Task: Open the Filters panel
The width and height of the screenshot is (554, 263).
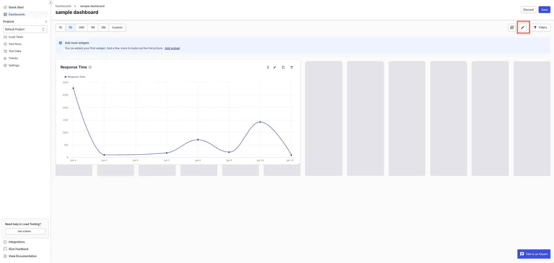Action: (540, 28)
